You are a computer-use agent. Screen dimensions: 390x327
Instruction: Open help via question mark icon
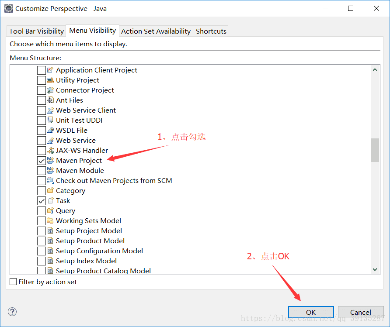point(12,312)
